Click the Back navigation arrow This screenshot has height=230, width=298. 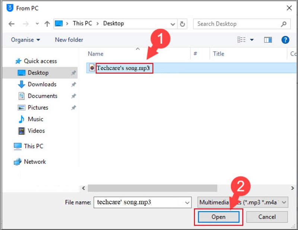(12, 24)
